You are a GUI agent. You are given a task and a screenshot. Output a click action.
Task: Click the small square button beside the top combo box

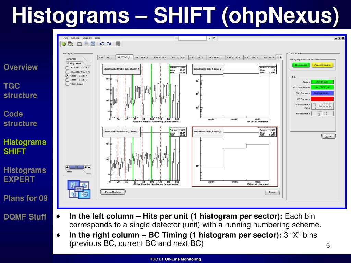[x=214, y=38]
